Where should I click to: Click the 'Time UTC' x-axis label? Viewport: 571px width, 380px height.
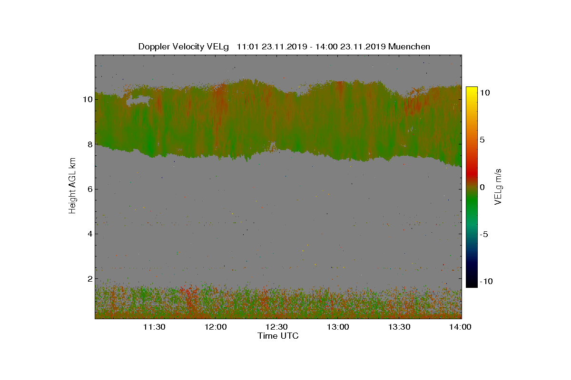[278, 336]
